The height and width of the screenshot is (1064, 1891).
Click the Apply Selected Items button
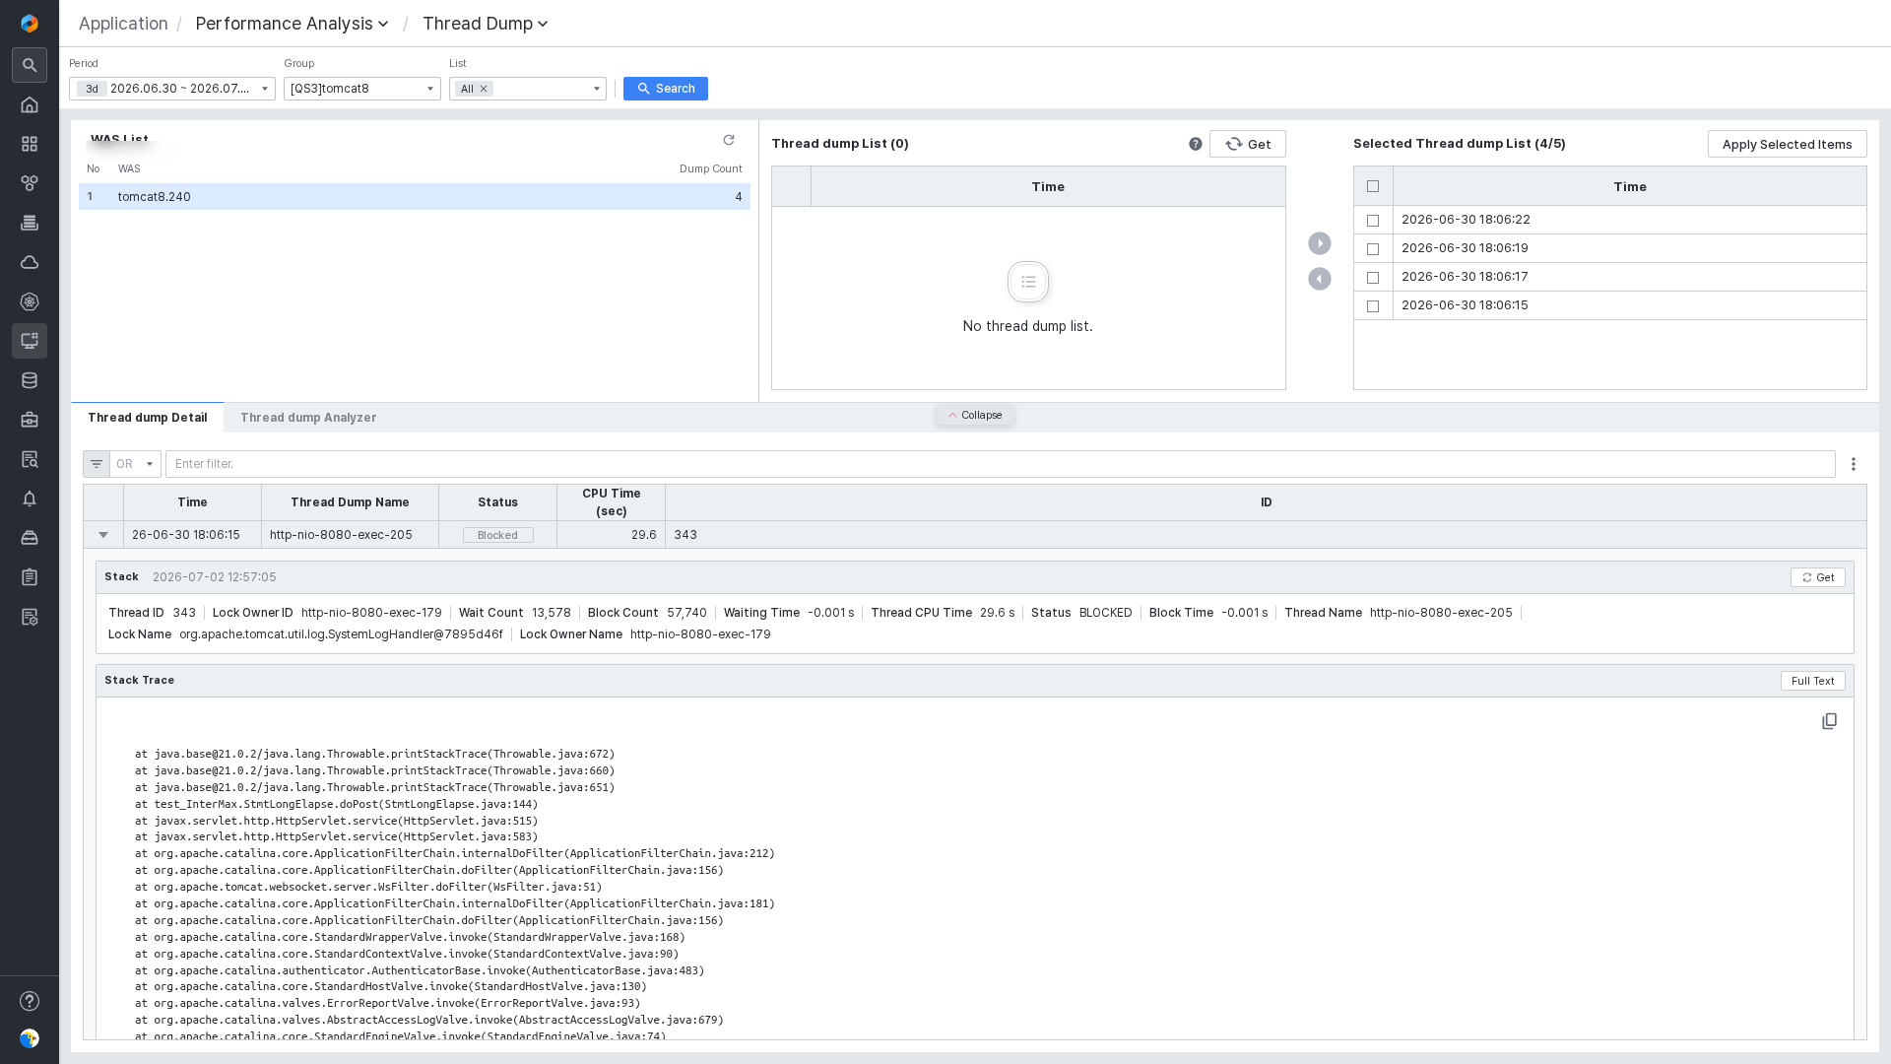coord(1787,144)
